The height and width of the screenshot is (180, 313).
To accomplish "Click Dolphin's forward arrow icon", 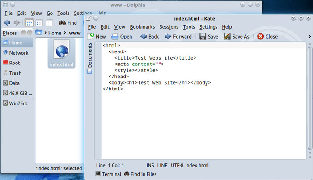I will [x=17, y=23].
